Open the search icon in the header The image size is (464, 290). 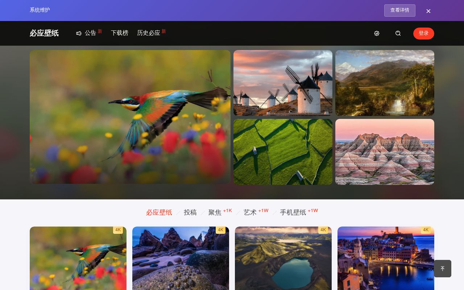[398, 33]
